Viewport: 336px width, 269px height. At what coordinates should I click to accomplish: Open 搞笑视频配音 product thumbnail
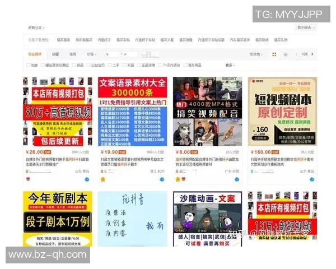click(207, 112)
